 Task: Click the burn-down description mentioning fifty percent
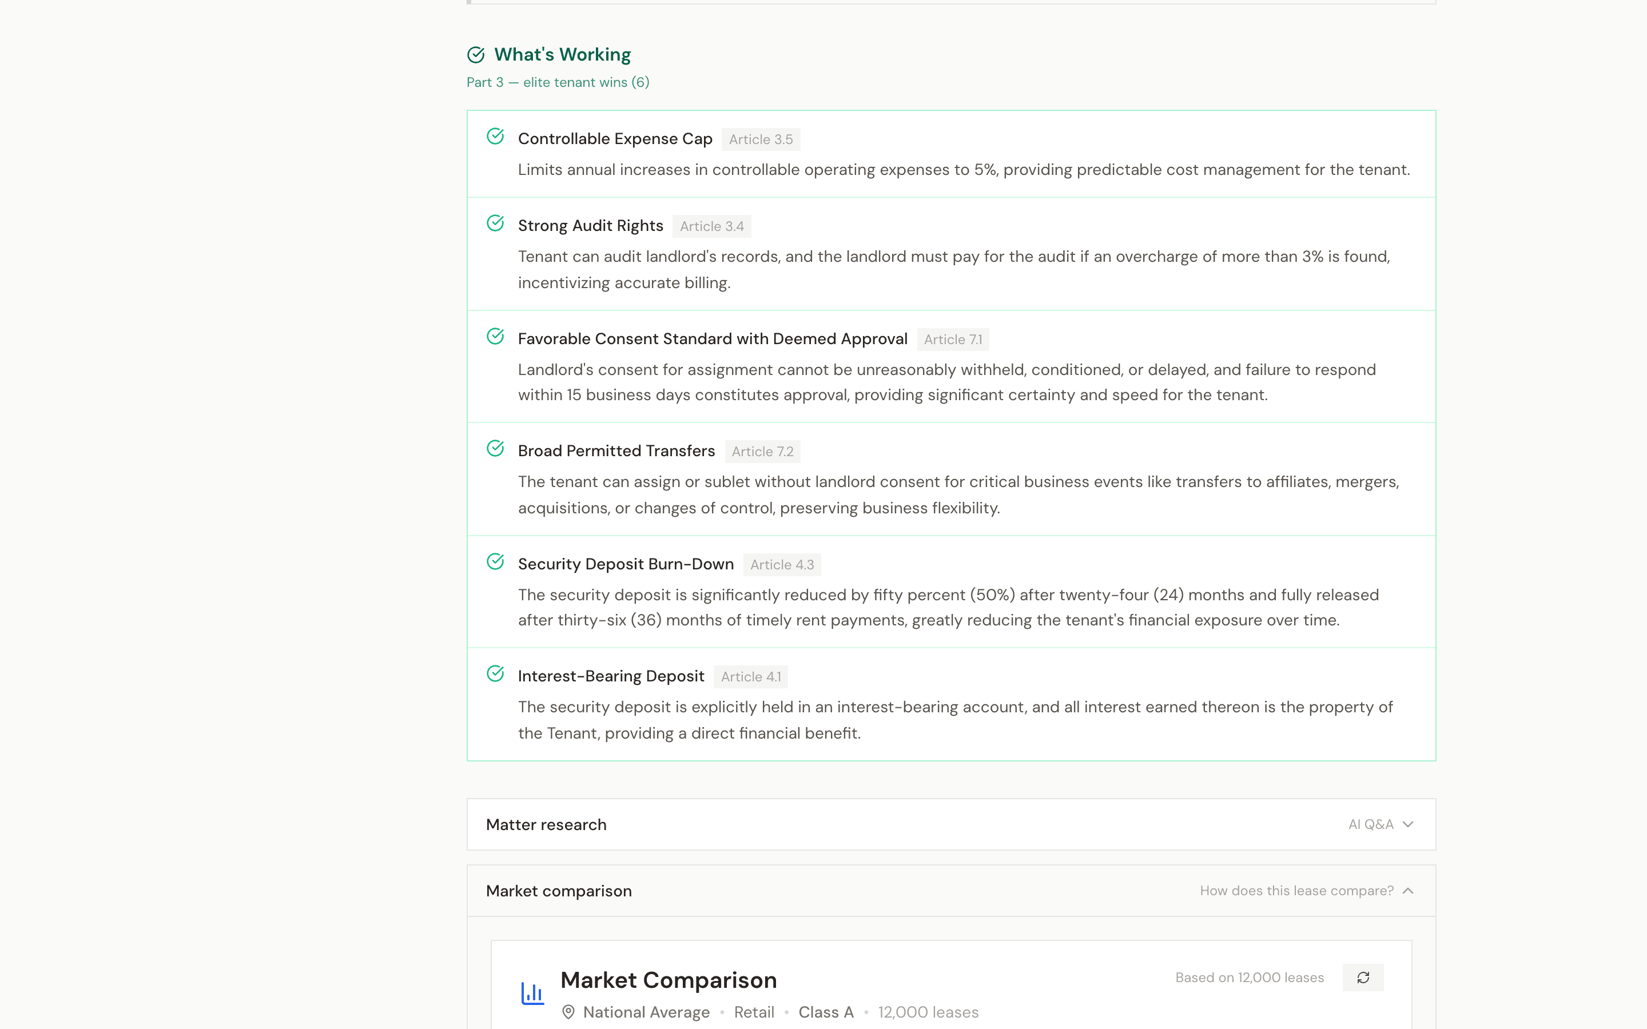coord(949,608)
